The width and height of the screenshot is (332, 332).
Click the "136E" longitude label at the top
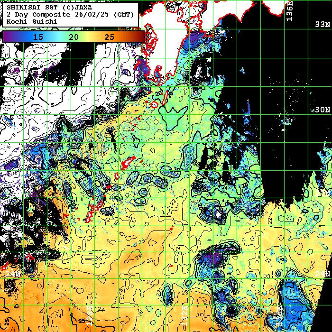click(290, 11)
